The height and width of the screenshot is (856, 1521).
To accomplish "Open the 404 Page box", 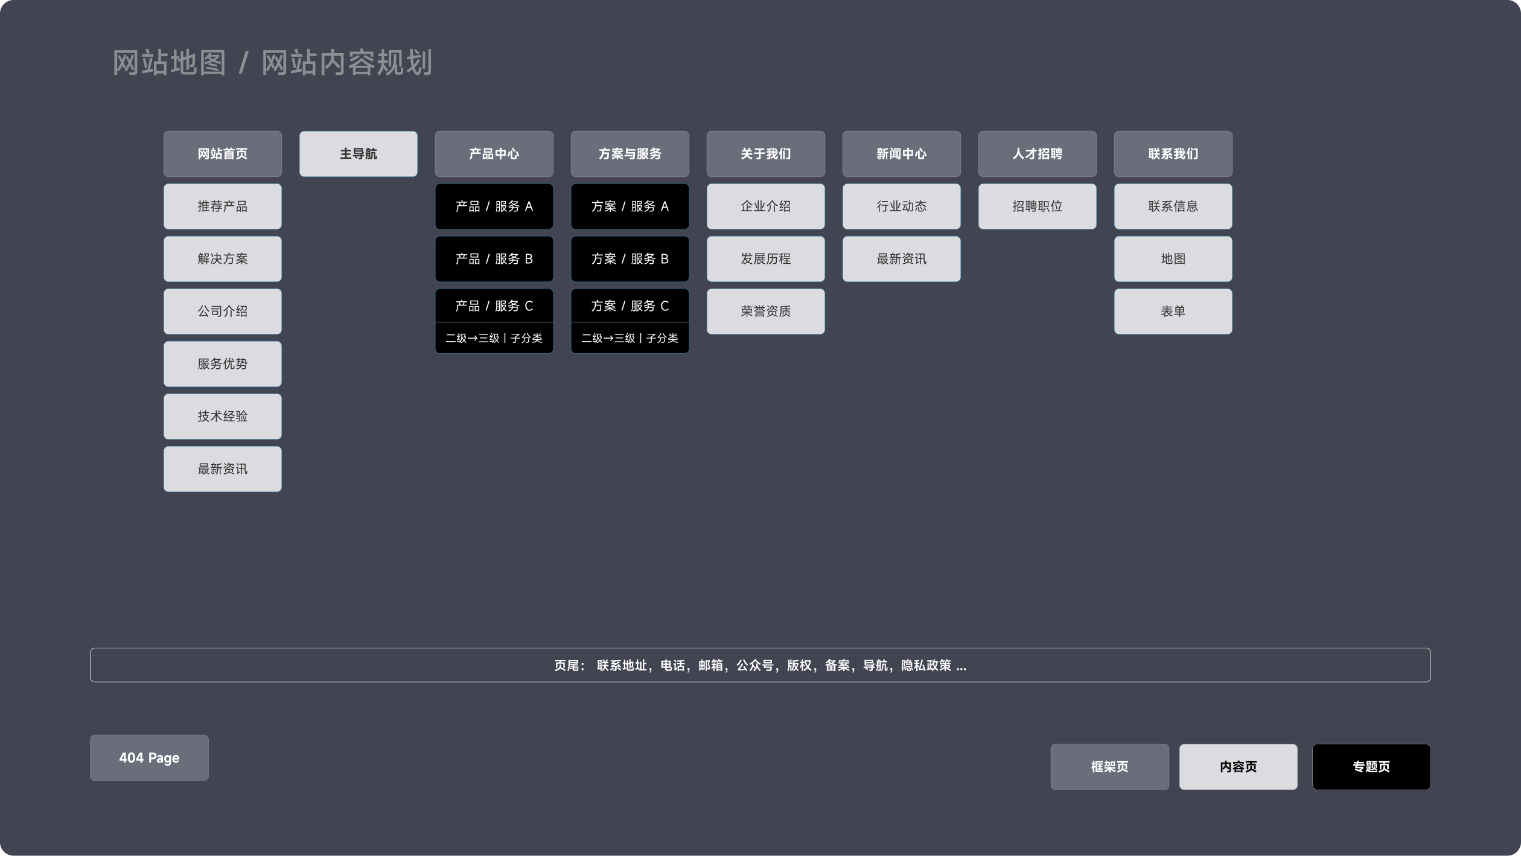I will (x=149, y=758).
